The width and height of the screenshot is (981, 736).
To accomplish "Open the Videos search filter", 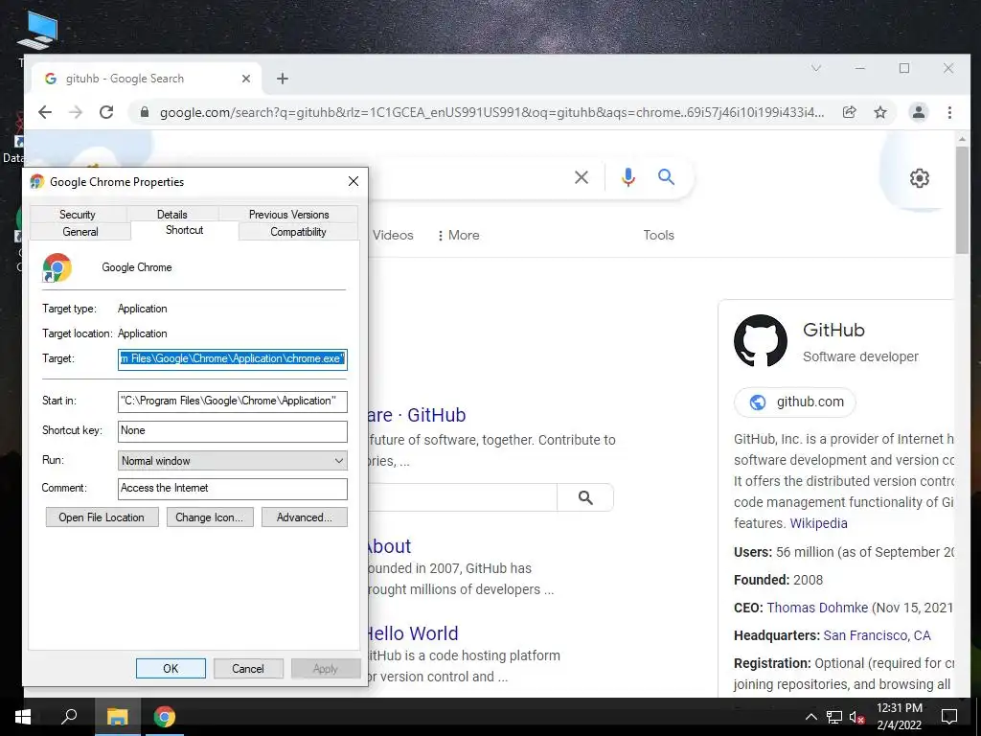I will [x=393, y=236].
